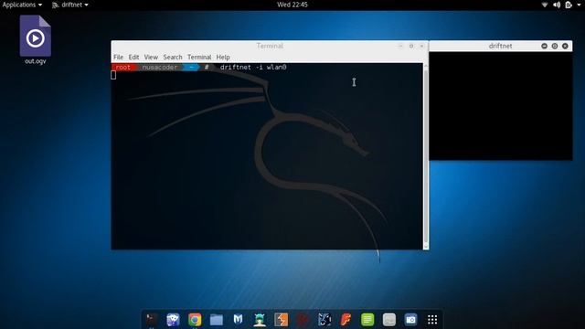Image resolution: width=585 pixels, height=329 pixels.
Task: Open the Terminal View menu
Action: click(x=151, y=57)
